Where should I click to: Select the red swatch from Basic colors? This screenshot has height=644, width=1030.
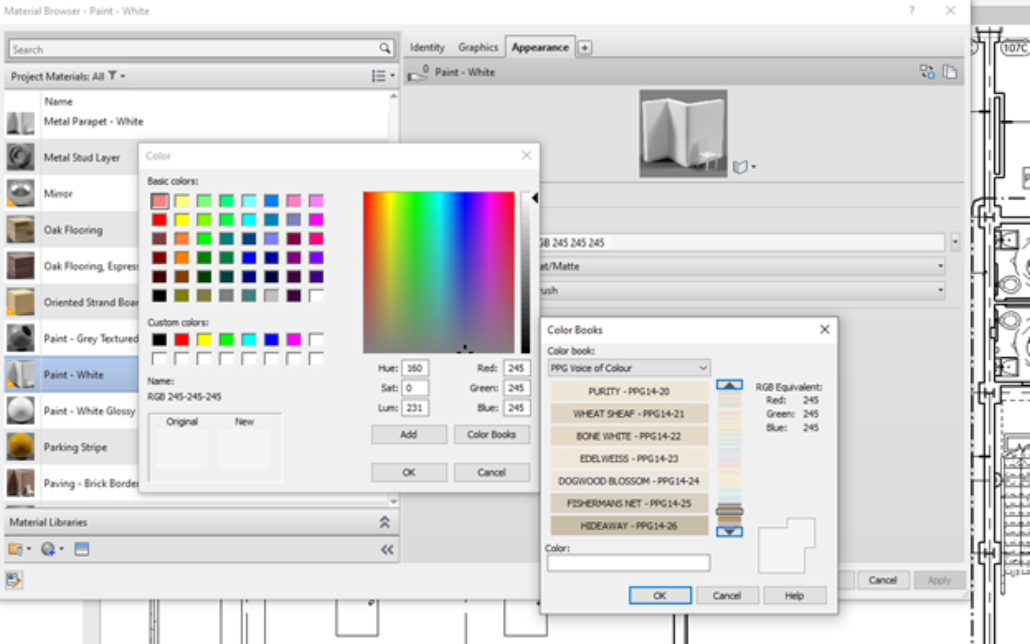click(159, 219)
